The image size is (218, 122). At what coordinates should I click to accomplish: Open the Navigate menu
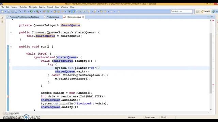pos(33,7)
